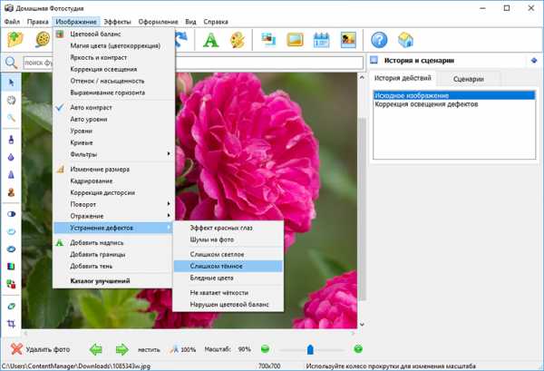This screenshot has width=544, height=371.
Task: Select the clone stamp tool
Action: pyautogui.click(x=11, y=192)
